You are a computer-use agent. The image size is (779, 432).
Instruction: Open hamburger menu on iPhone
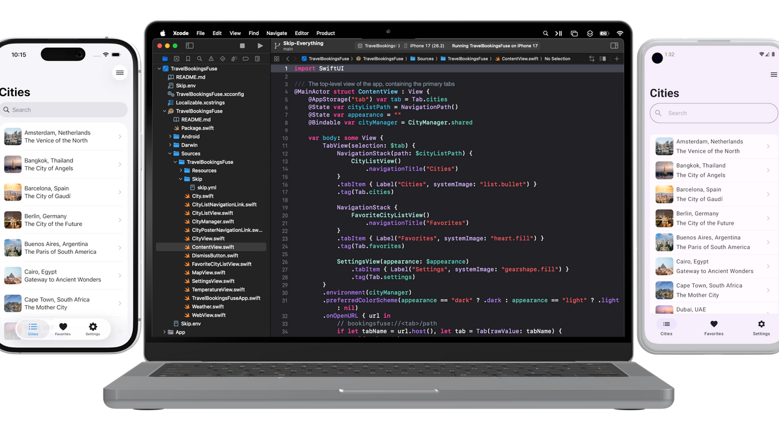[x=120, y=73]
